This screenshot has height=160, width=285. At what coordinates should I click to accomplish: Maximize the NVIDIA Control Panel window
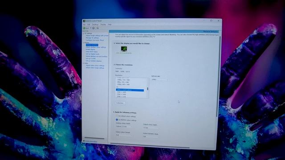click(x=211, y=21)
